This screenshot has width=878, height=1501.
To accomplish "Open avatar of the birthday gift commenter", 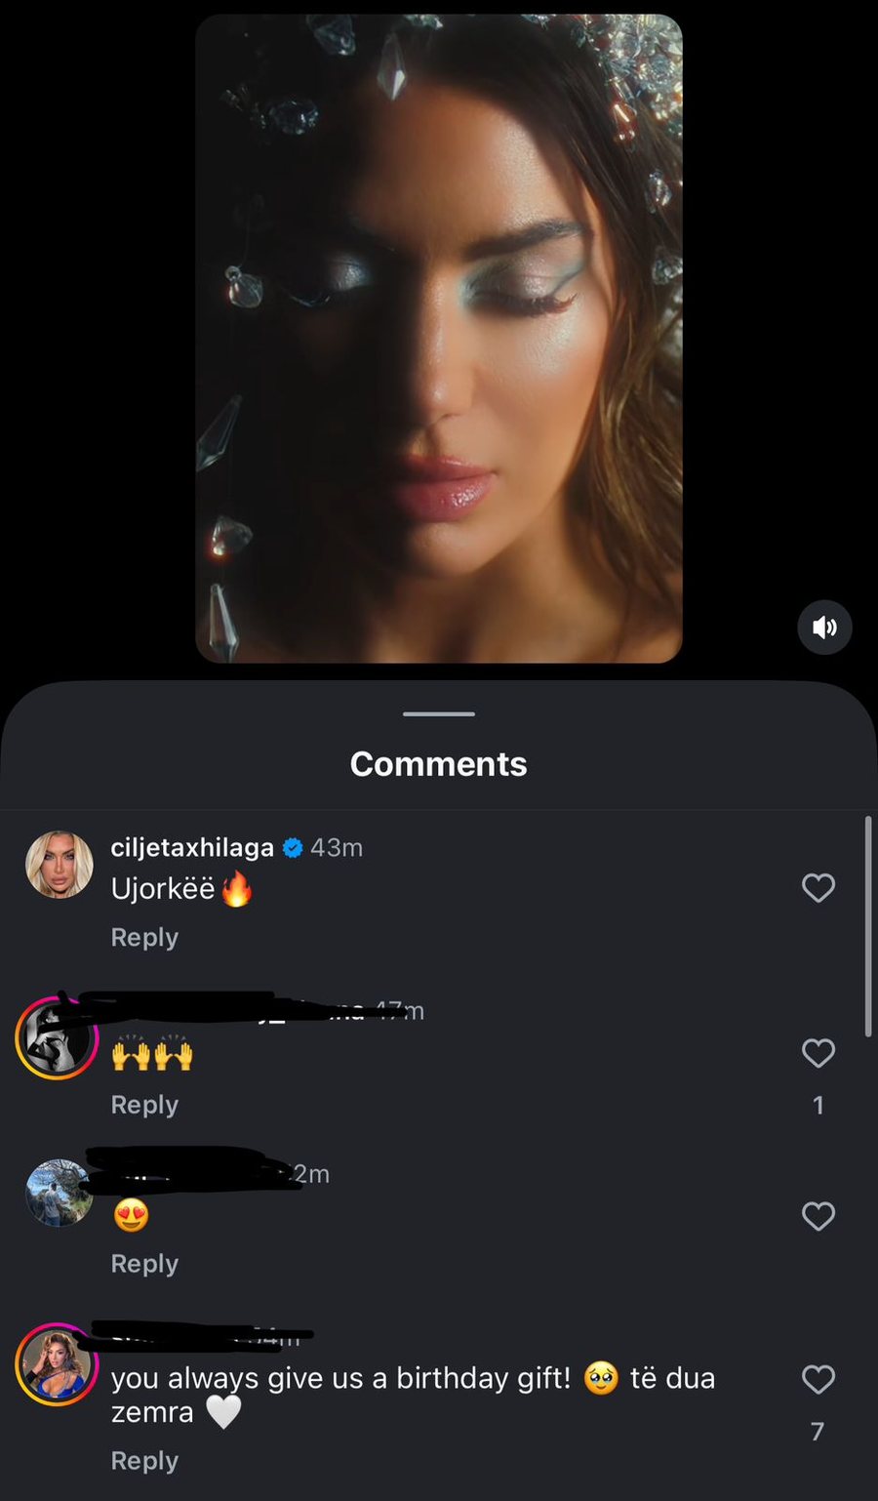I will coord(57,1364).
